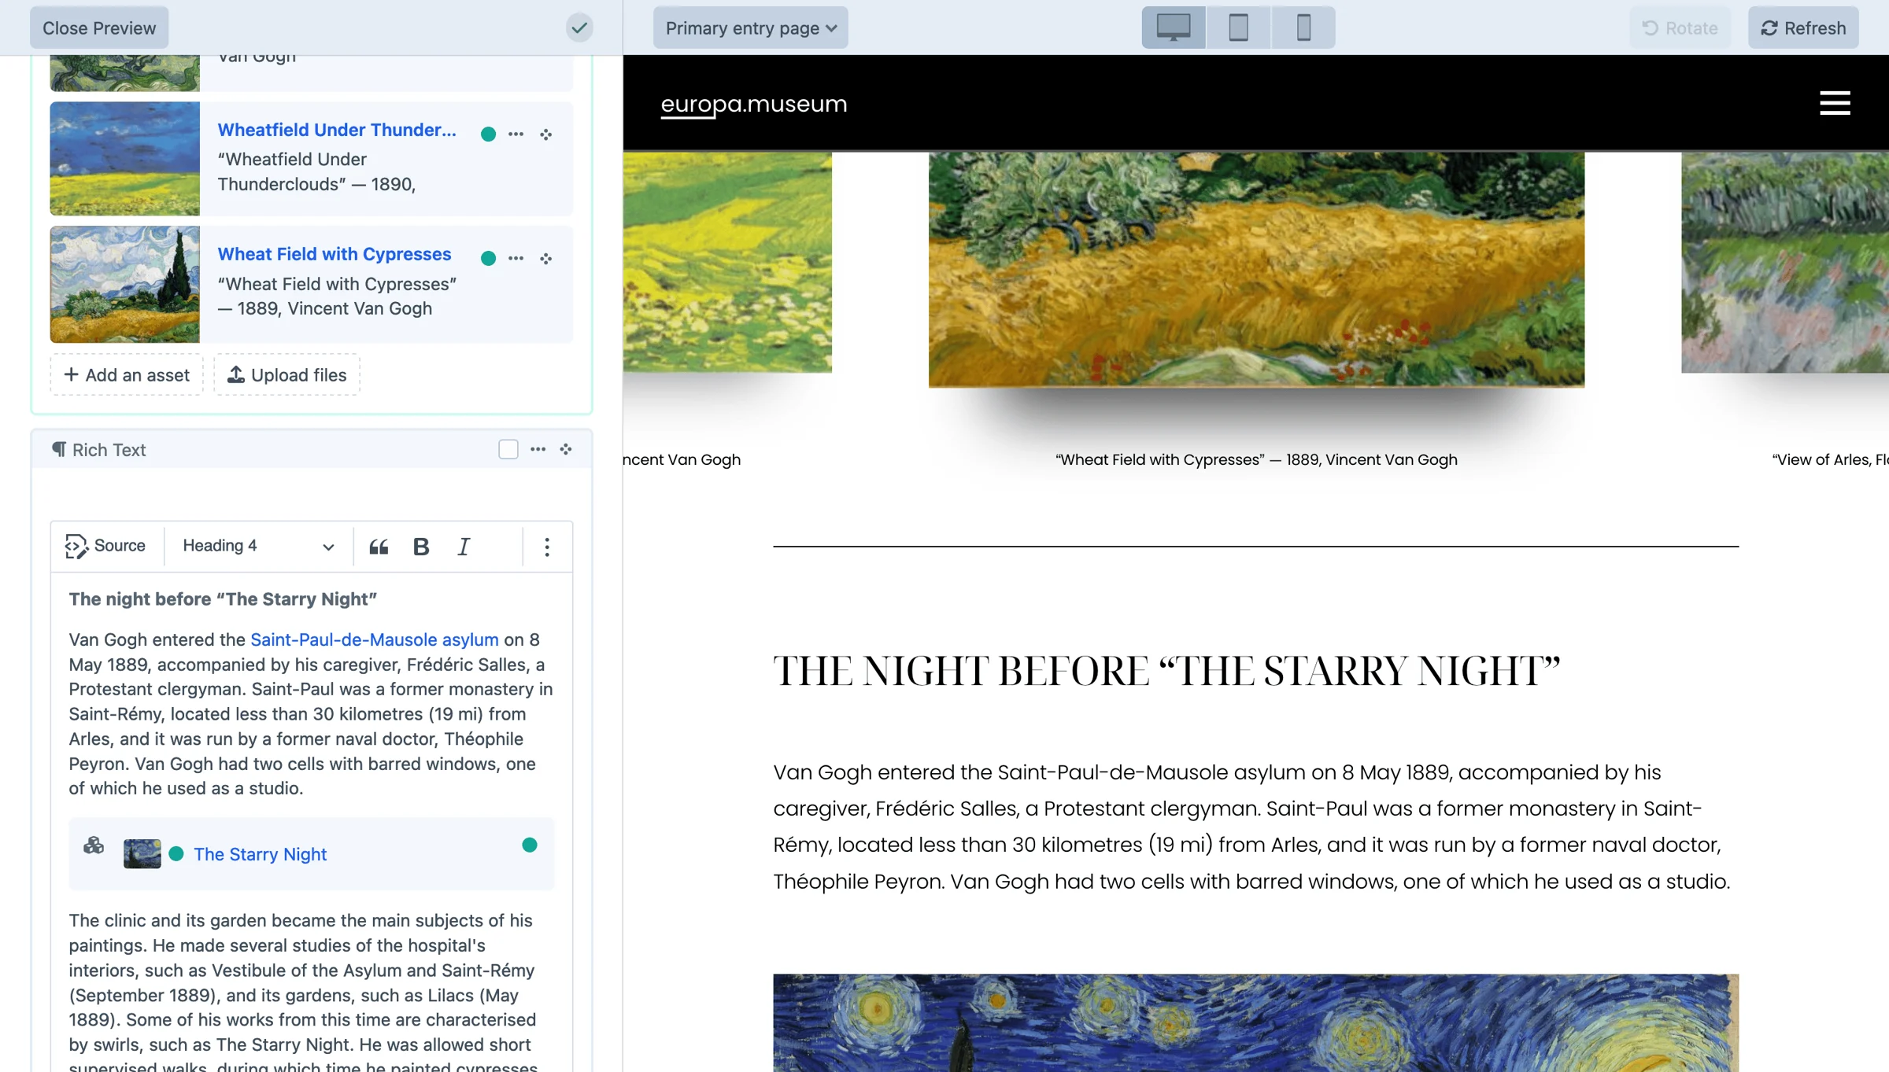Screen dimensions: 1889x1072
Task: Toggle bold formatting in Rich Text
Action: 421,547
